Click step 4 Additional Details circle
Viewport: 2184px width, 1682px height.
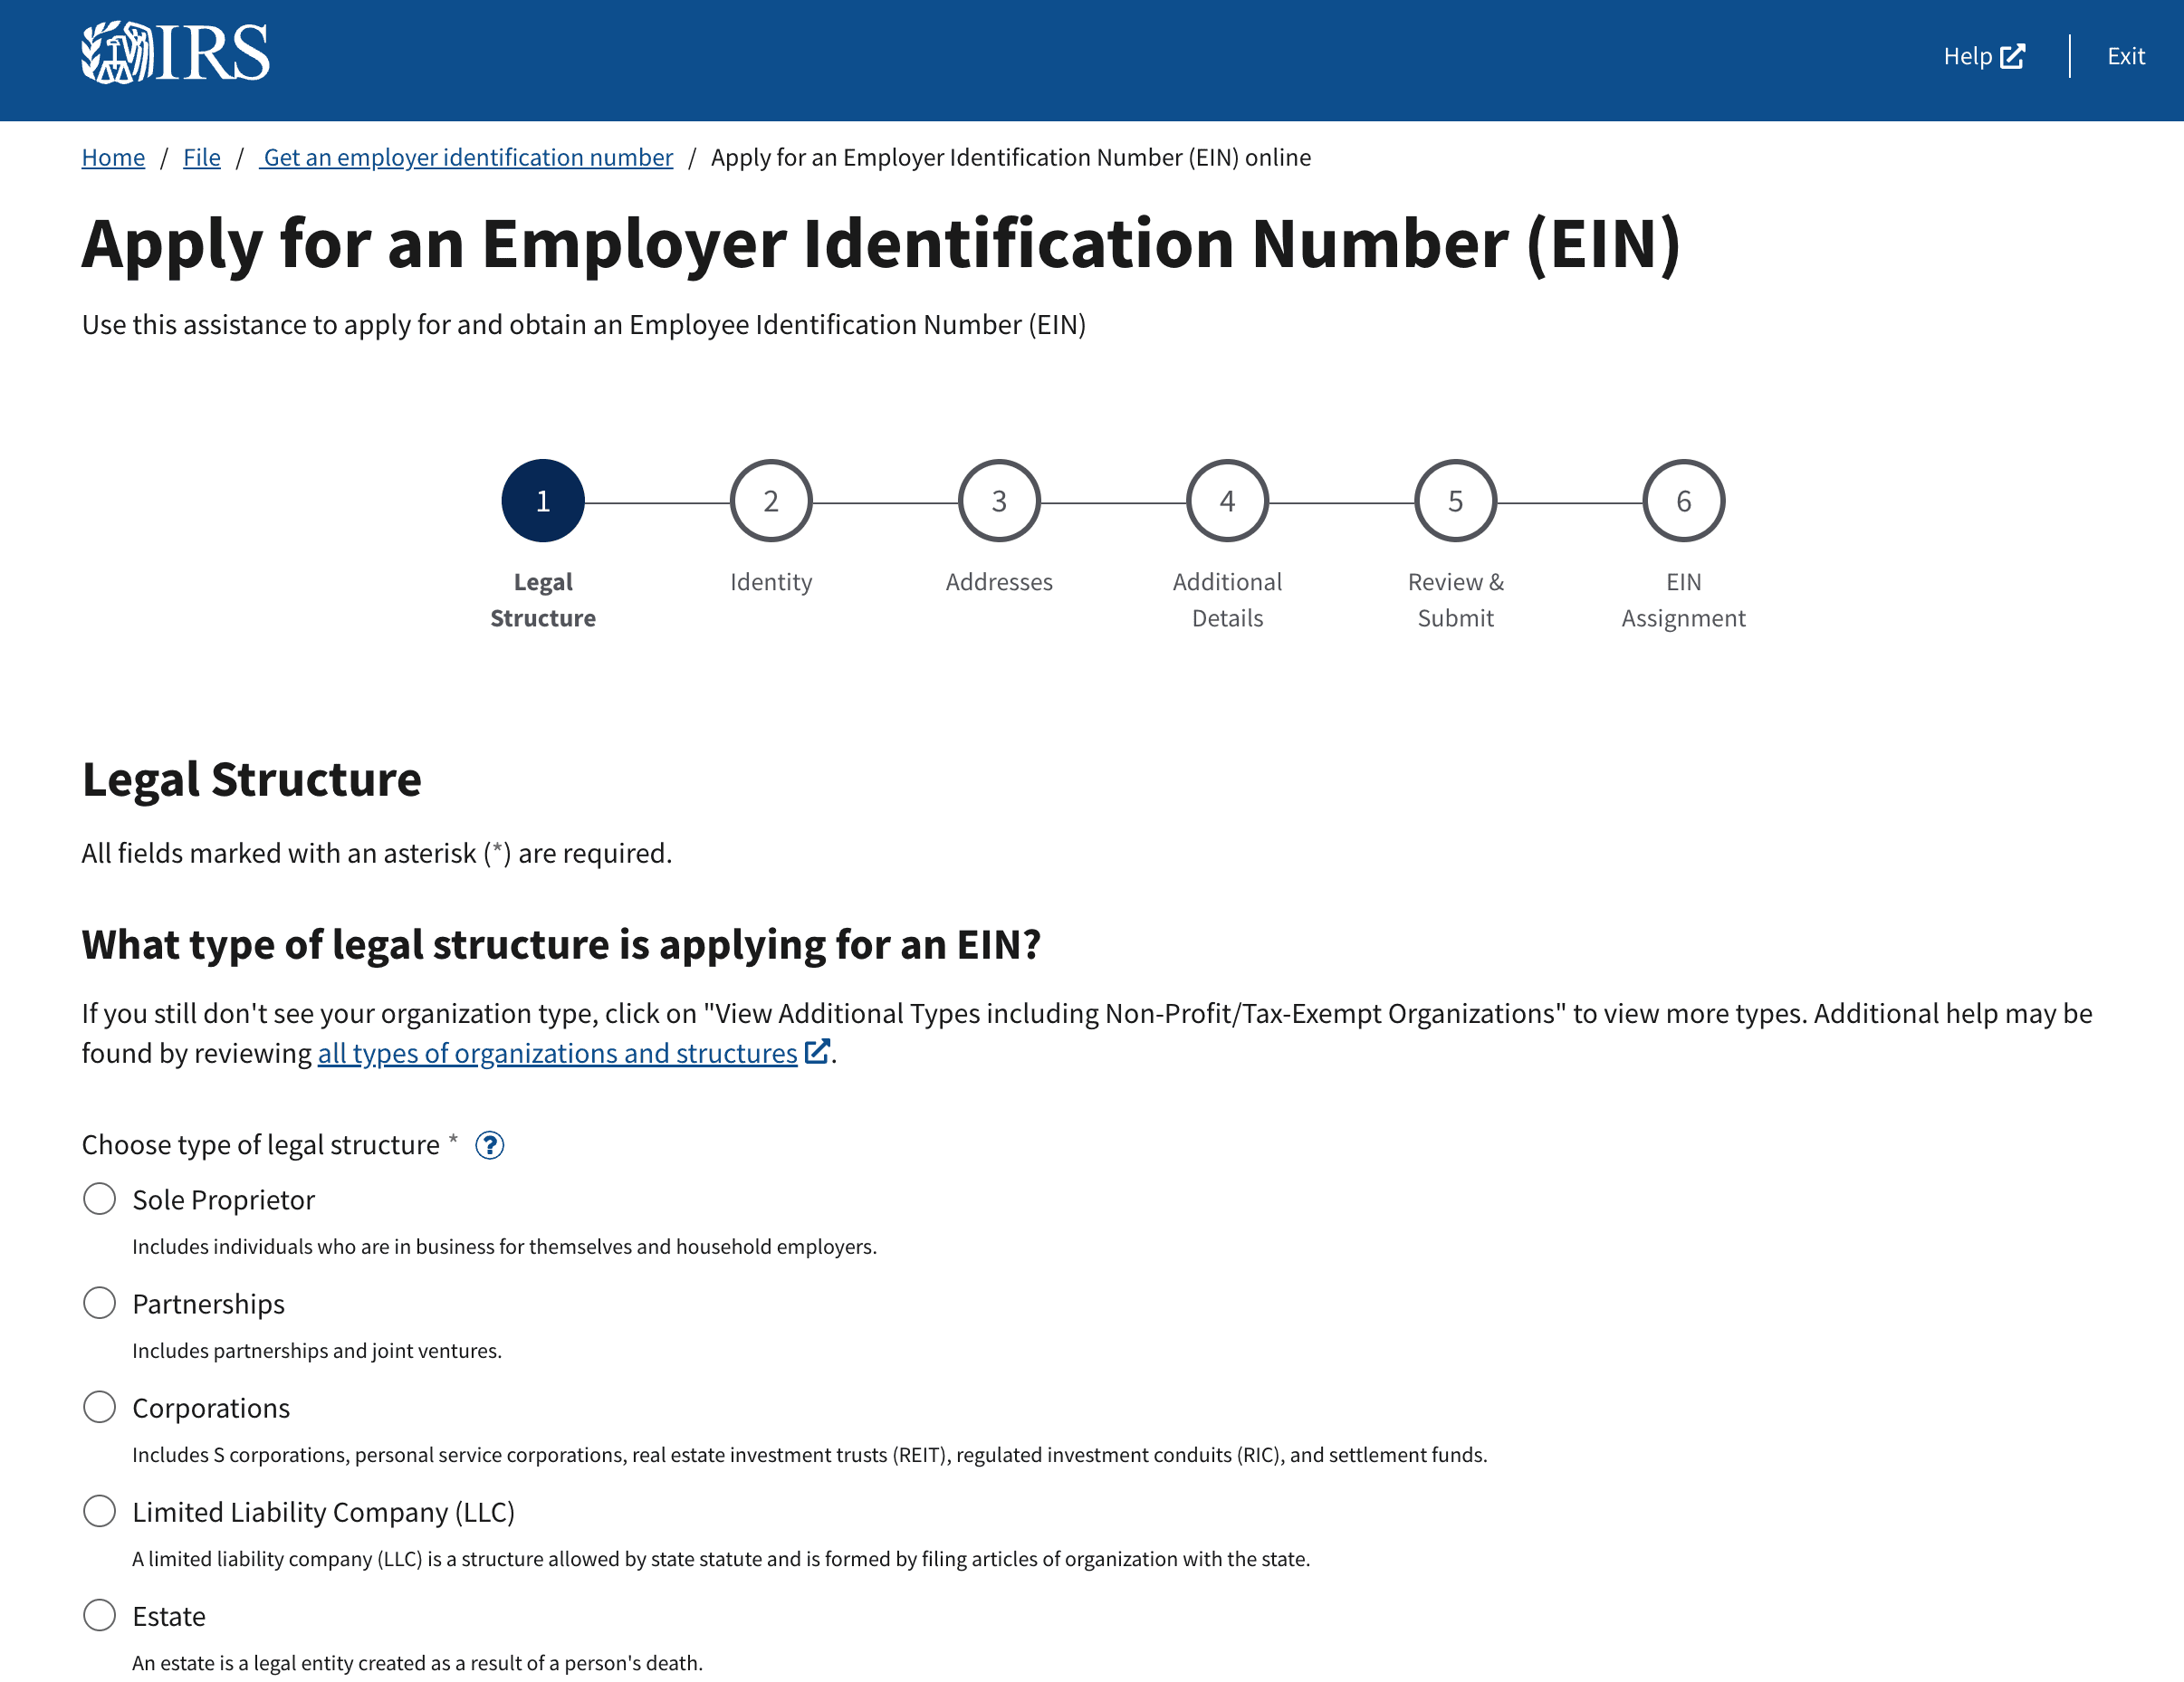1227,501
